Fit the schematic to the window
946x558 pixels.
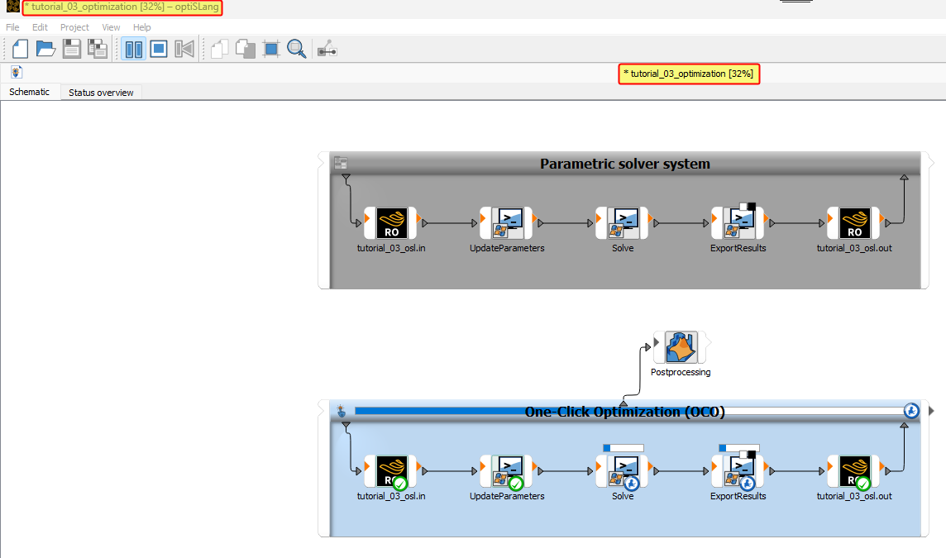271,49
